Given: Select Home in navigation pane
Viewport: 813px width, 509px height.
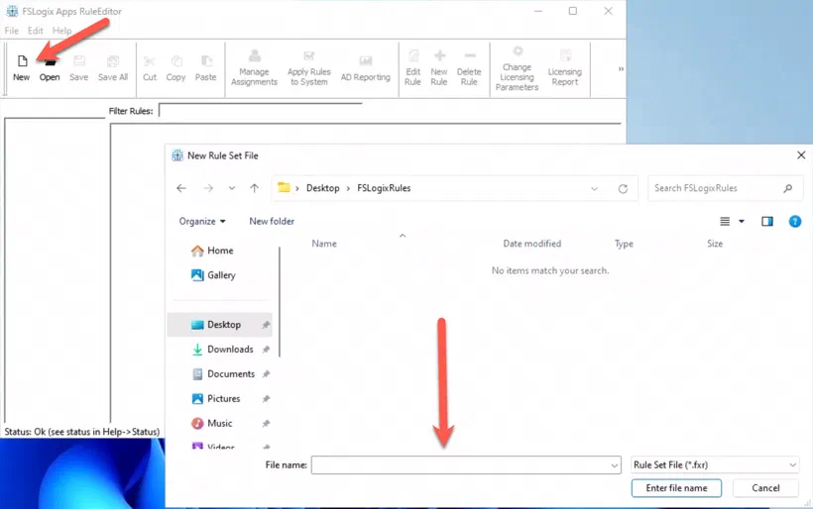Looking at the screenshot, I should [212, 251].
